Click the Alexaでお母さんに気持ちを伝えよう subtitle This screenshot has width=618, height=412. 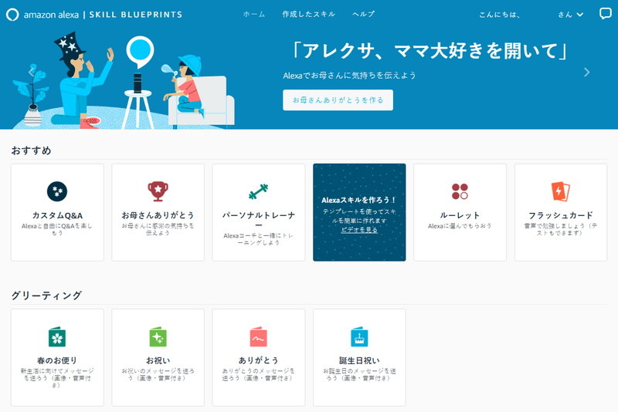(x=349, y=75)
